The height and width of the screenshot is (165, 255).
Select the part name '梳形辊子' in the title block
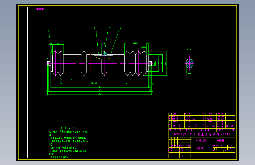[x=201, y=148]
